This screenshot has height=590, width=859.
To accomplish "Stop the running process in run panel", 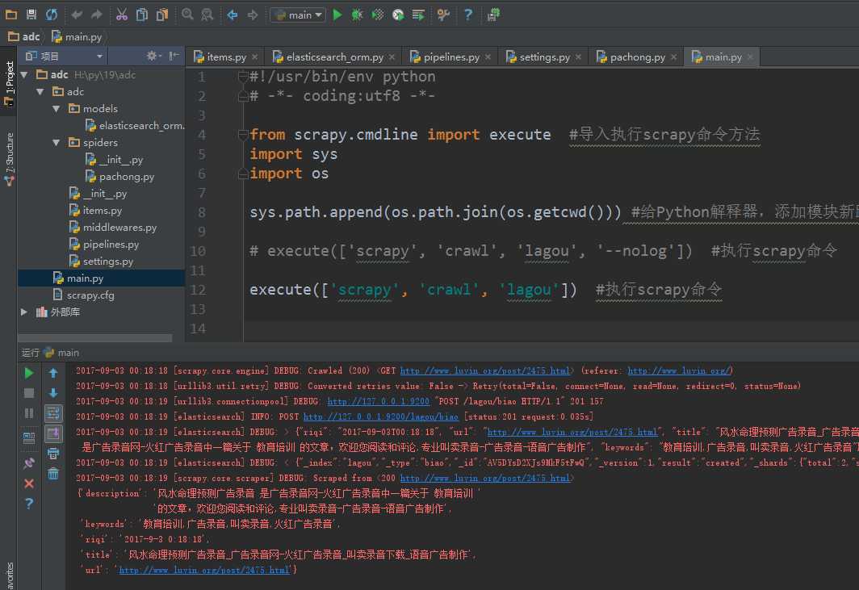I will point(29,393).
